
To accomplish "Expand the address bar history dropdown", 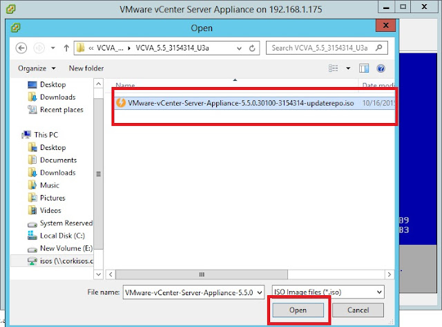I will tap(239, 48).
